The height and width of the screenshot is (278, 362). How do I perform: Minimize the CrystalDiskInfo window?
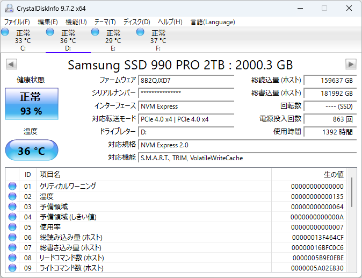(x=300, y=8)
